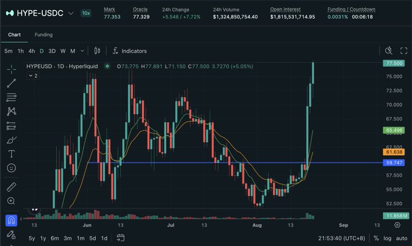Set chart range to 3m
The width and height of the screenshot is (412, 246).
67,238
